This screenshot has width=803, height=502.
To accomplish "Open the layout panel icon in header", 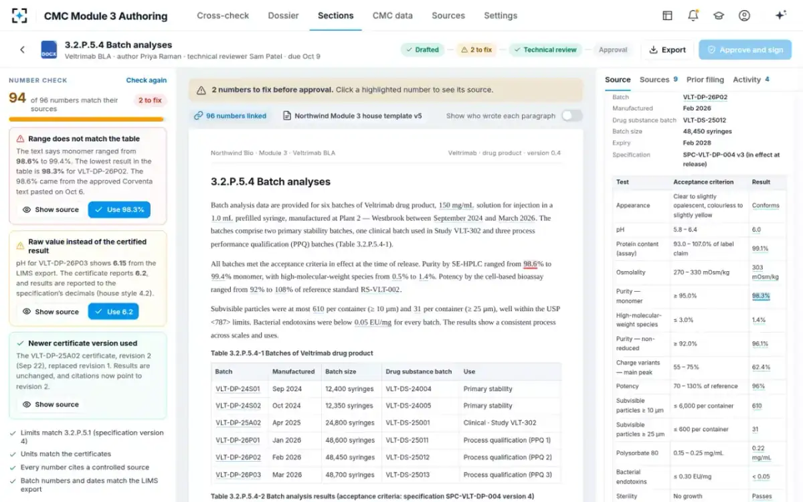I will [x=667, y=15].
